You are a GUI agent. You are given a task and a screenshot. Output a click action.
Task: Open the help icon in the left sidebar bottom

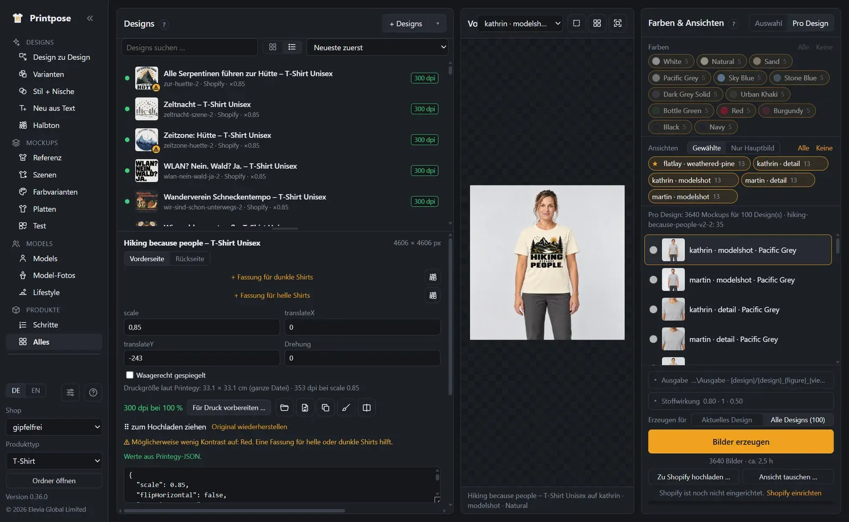[x=93, y=393]
